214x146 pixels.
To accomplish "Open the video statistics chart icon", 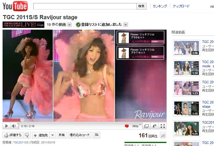I will (x=163, y=135).
